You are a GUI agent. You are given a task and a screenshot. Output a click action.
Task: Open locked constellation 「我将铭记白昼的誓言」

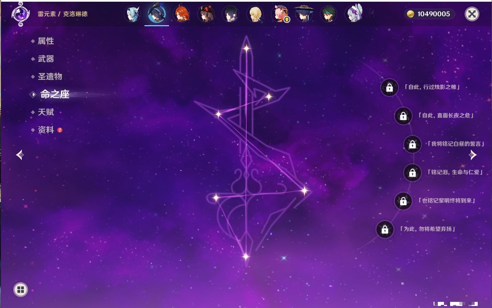click(x=412, y=144)
